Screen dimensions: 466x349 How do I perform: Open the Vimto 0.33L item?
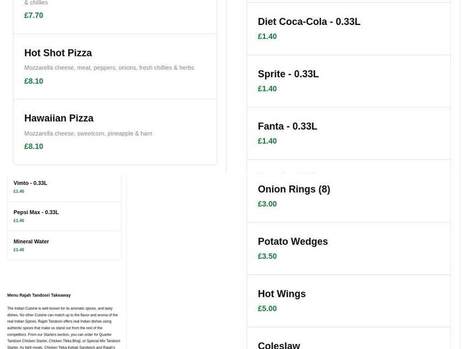point(30,183)
